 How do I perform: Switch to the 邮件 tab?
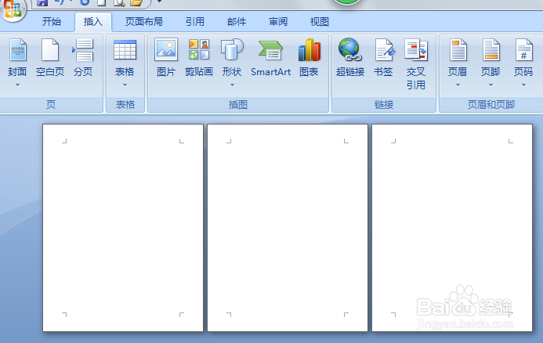coord(237,22)
